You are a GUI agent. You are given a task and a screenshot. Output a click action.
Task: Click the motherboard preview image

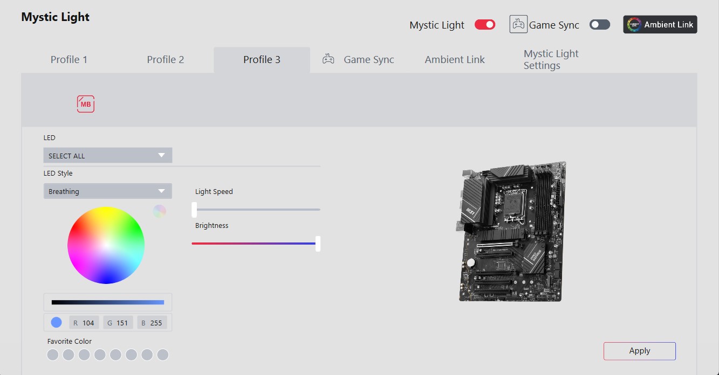click(511, 232)
